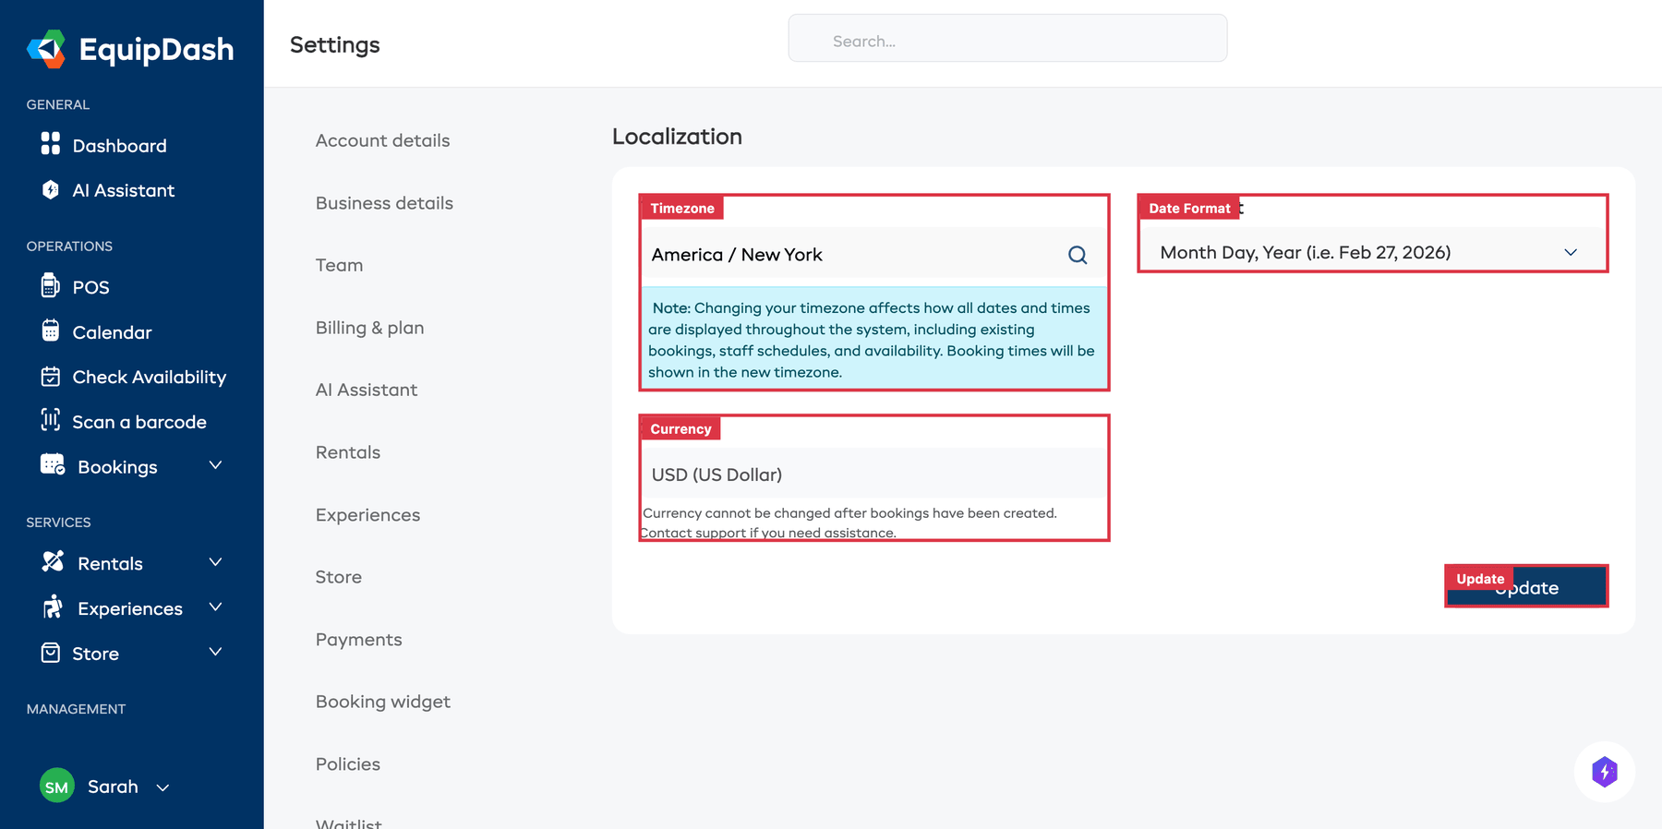Open Experiences settings section

tap(367, 515)
